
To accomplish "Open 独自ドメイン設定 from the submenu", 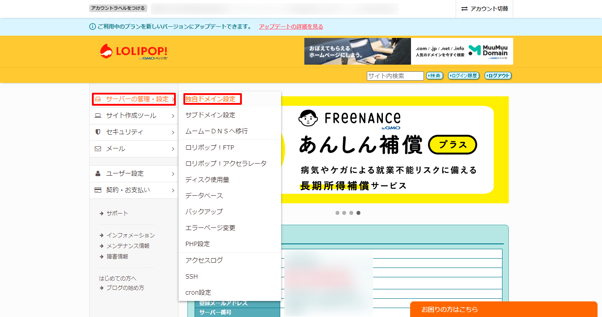I will [x=211, y=99].
